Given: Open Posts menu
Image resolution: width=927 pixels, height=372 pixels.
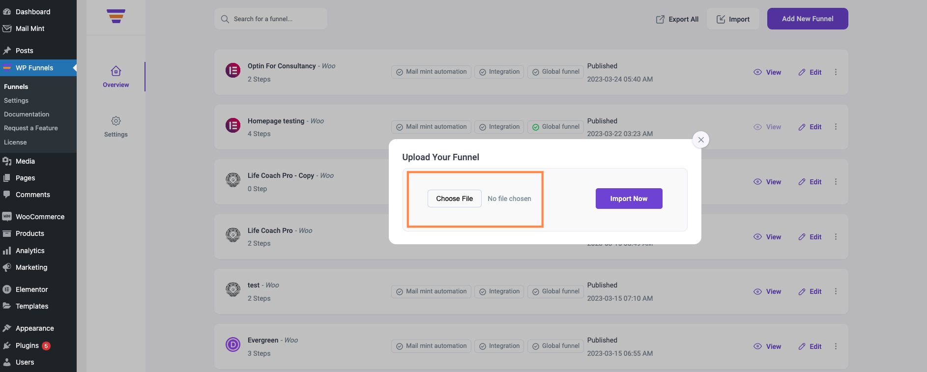Looking at the screenshot, I should (38, 51).
